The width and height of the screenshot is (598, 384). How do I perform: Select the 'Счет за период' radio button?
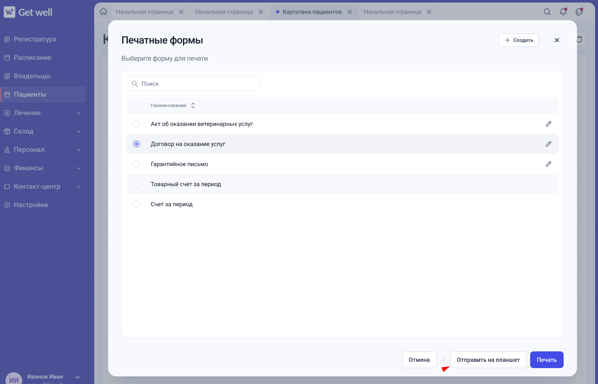[137, 204]
